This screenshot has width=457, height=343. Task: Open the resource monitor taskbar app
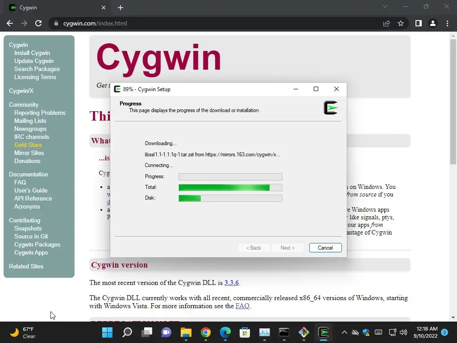click(265, 332)
